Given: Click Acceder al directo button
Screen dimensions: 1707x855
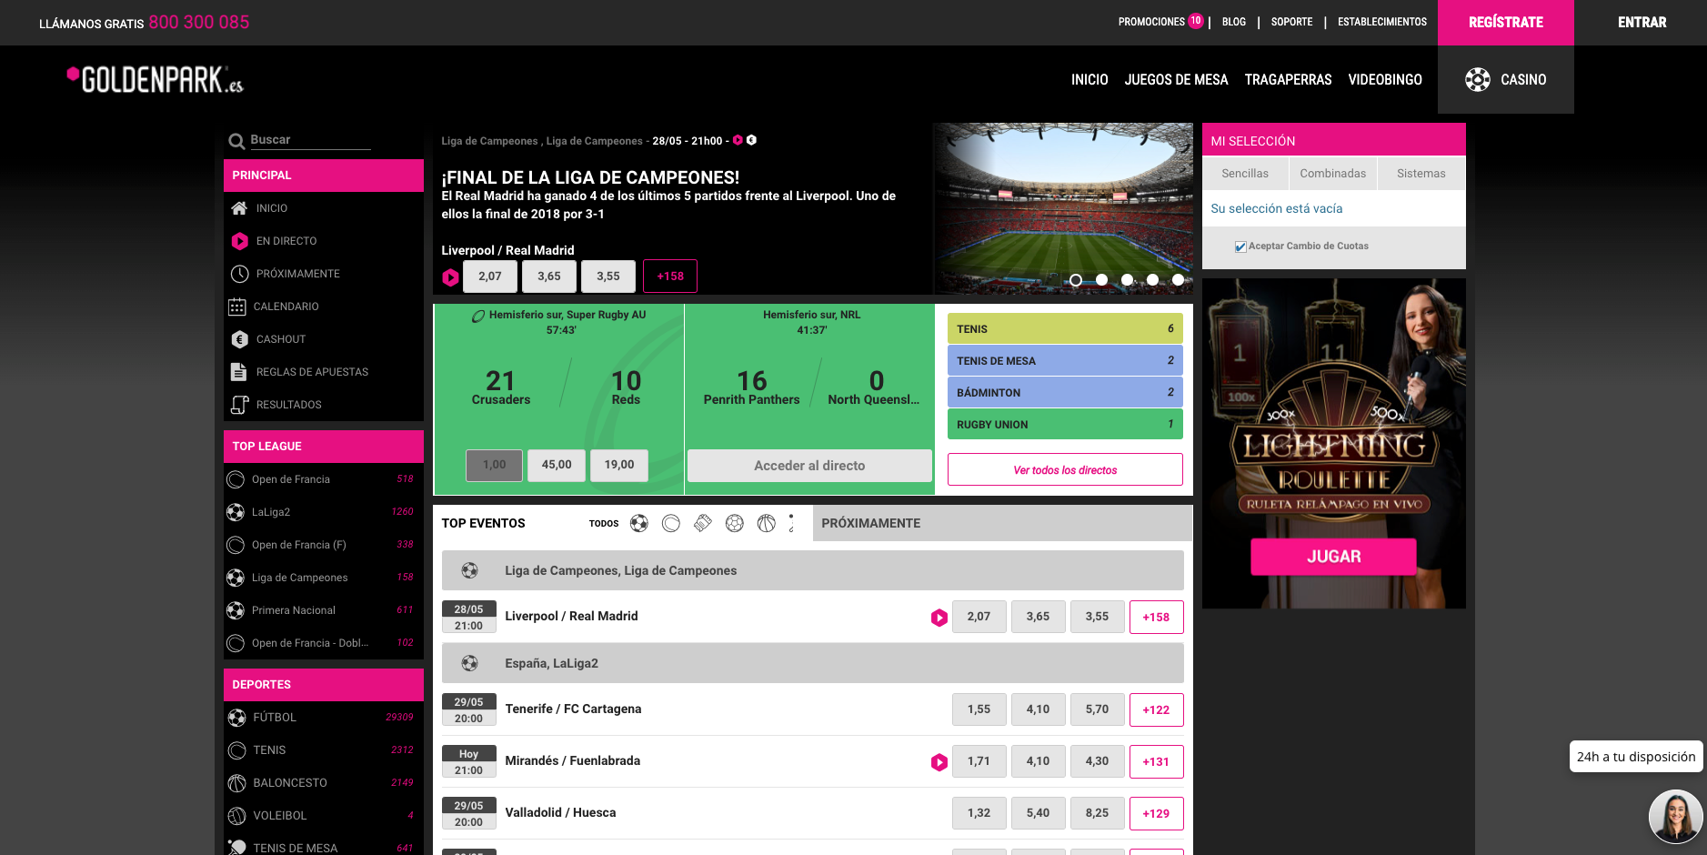Looking at the screenshot, I should pos(809,466).
